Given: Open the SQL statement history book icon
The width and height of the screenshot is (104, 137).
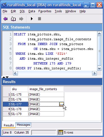Looking at the screenshot, I should (13, 19).
